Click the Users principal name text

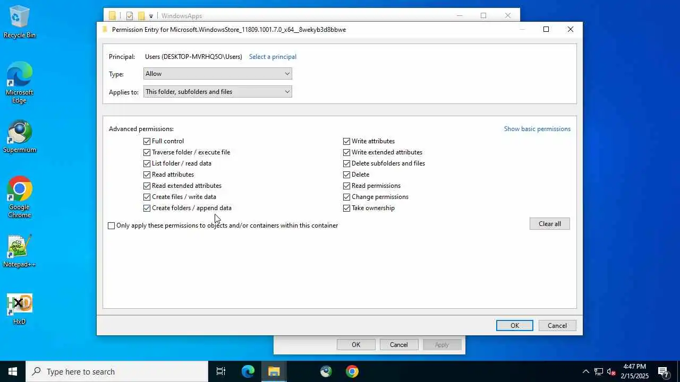193,57
